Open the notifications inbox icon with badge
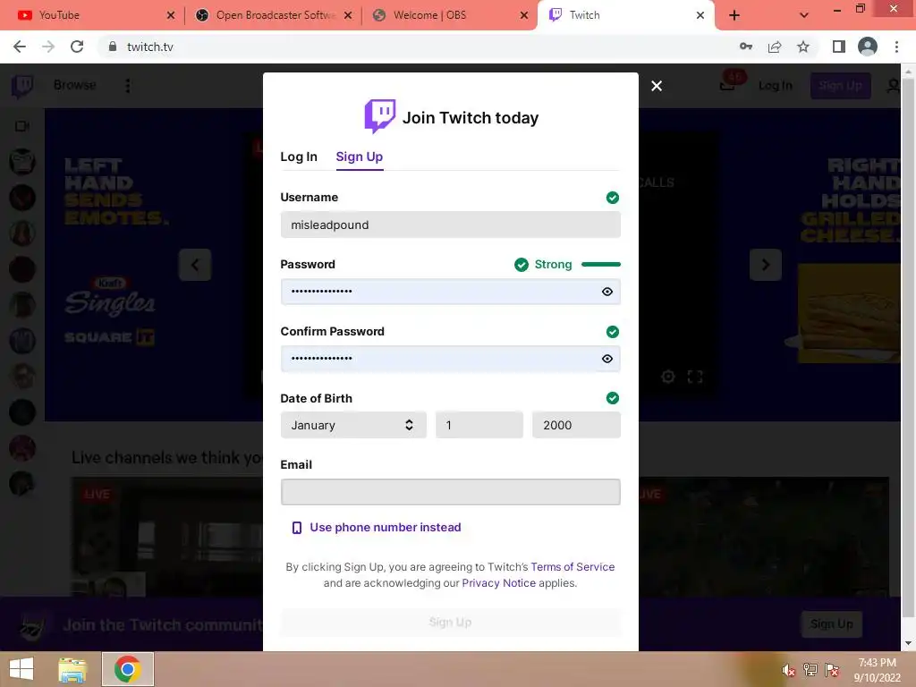 [x=728, y=85]
